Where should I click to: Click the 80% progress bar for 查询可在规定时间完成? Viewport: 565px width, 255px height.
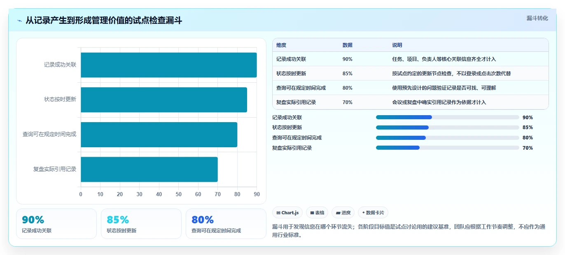pos(448,138)
